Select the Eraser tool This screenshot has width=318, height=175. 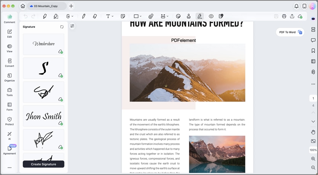95,16
